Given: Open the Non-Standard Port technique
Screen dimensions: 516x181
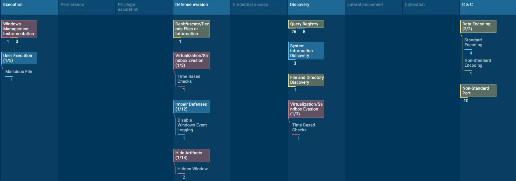Looking at the screenshot, I should 478,91.
